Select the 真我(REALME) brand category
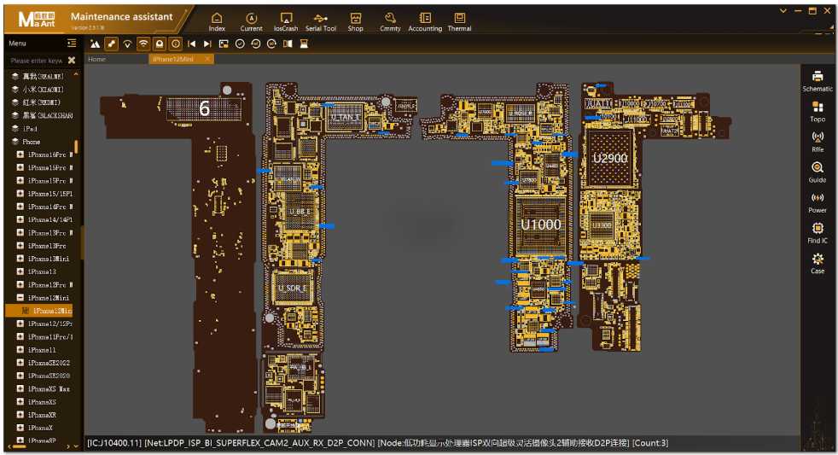This screenshot has width=838, height=455. (42, 77)
